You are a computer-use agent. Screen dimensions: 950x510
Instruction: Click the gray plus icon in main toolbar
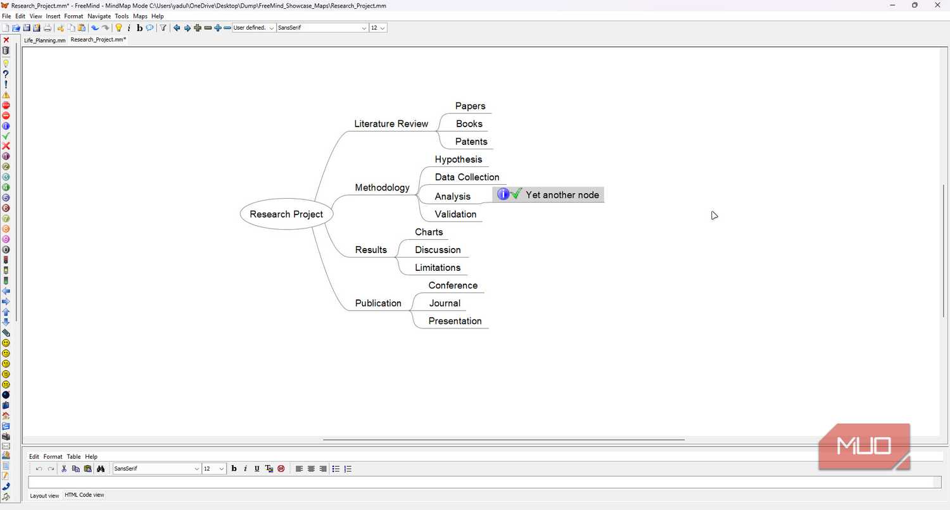point(198,28)
